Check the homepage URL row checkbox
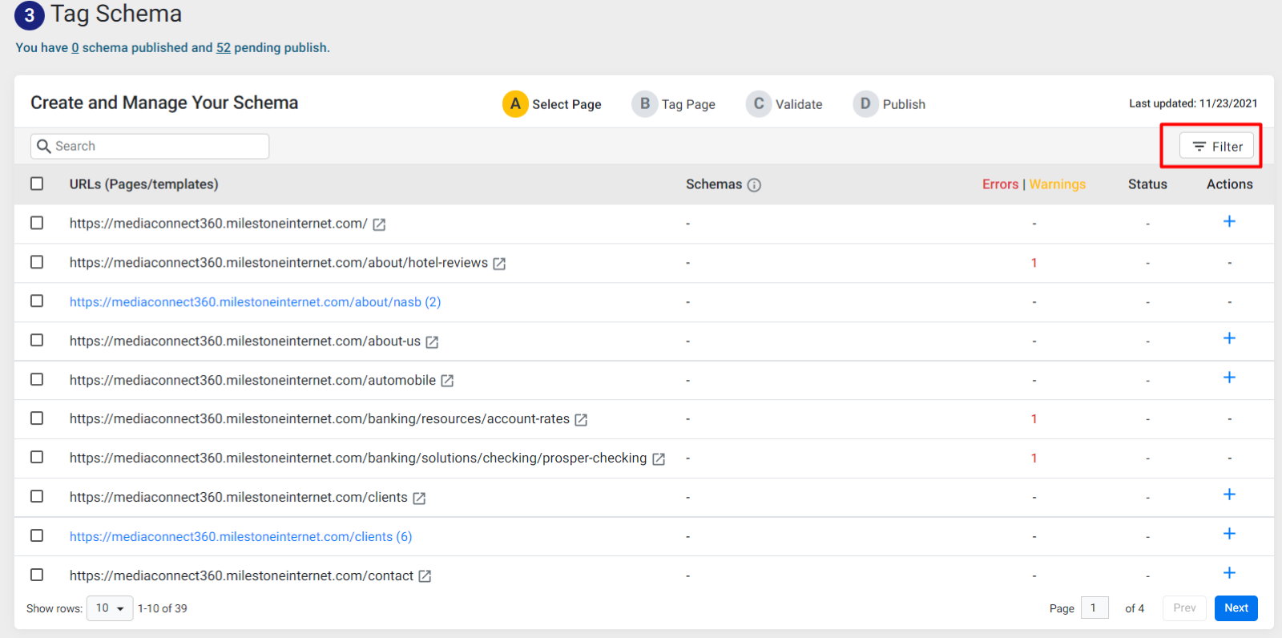The height and width of the screenshot is (638, 1282). pos(37,223)
